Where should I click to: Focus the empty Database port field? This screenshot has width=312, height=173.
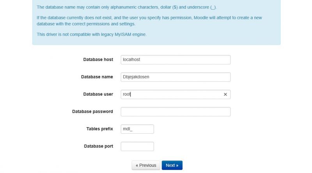(x=137, y=147)
